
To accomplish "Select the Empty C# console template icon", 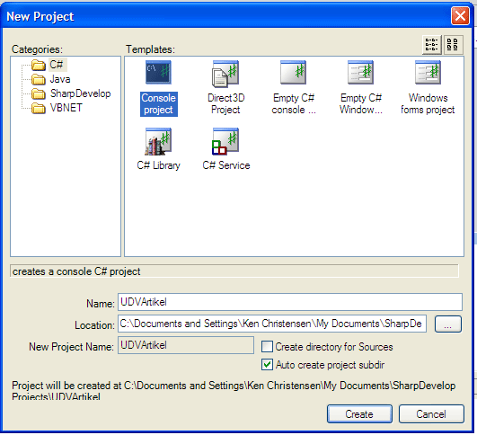I will [x=293, y=73].
